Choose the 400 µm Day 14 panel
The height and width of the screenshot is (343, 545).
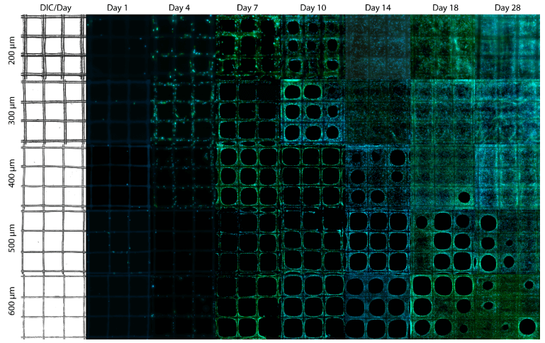pyautogui.click(x=378, y=177)
